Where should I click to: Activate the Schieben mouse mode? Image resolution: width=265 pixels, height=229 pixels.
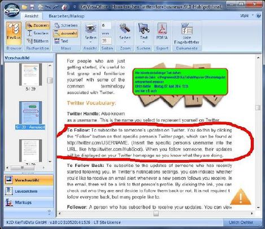click(66, 25)
